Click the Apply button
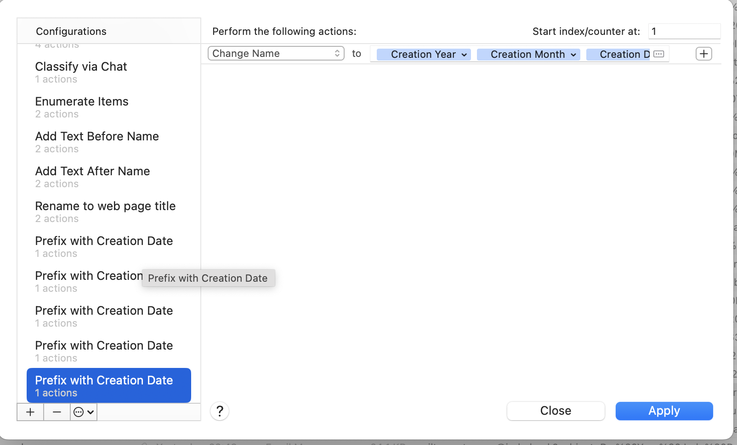737x445 pixels. [x=664, y=411]
